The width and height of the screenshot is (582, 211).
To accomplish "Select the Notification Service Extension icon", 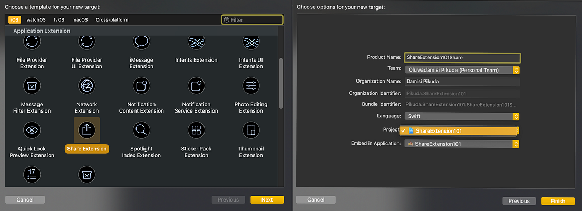I will (x=196, y=86).
